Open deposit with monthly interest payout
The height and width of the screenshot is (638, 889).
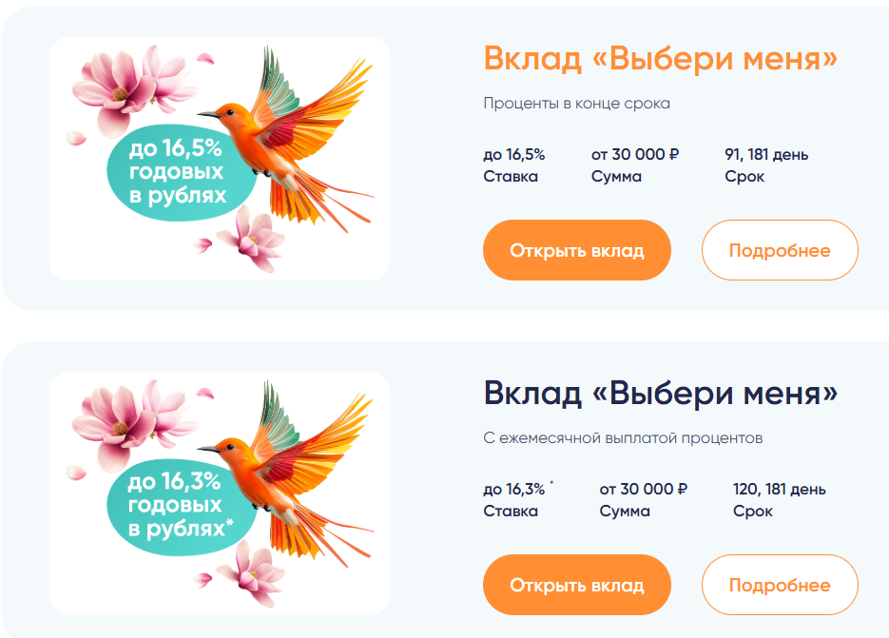[x=577, y=586]
